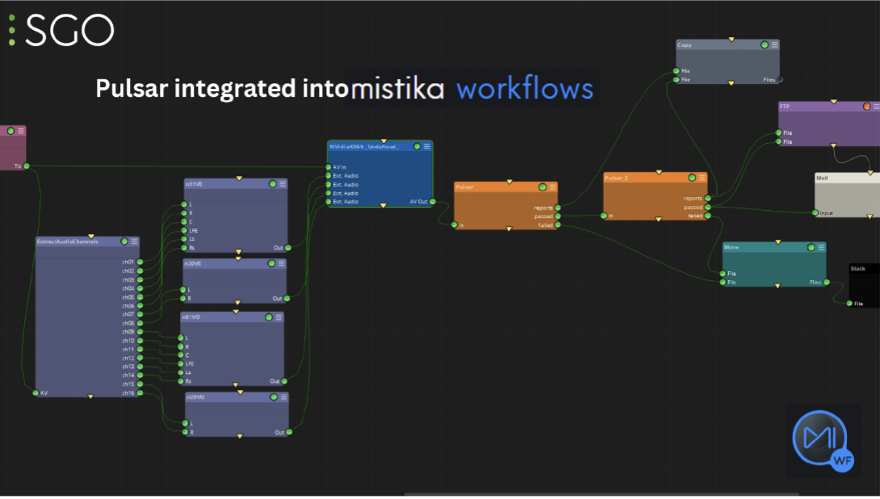Screen dimensions: 880x499
Task: Select the Pulsar in input port
Action: (x=454, y=225)
